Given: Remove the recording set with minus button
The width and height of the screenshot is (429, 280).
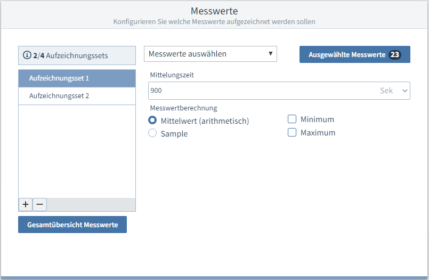Looking at the screenshot, I should pyautogui.click(x=39, y=204).
